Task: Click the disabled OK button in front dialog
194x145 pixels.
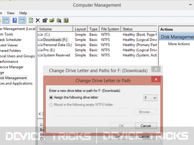Action: [x=121, y=126]
